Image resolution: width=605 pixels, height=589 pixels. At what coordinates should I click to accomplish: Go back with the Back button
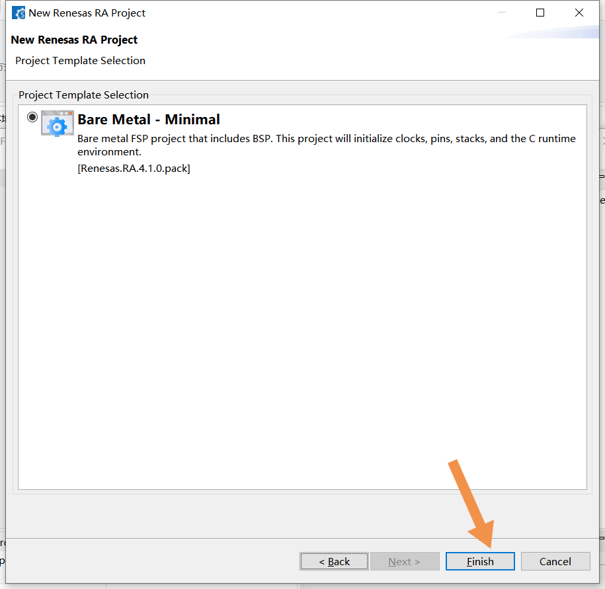[x=334, y=561]
